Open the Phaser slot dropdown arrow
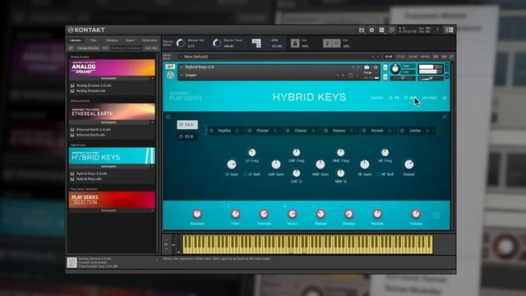The image size is (526, 296). pyautogui.click(x=280, y=131)
